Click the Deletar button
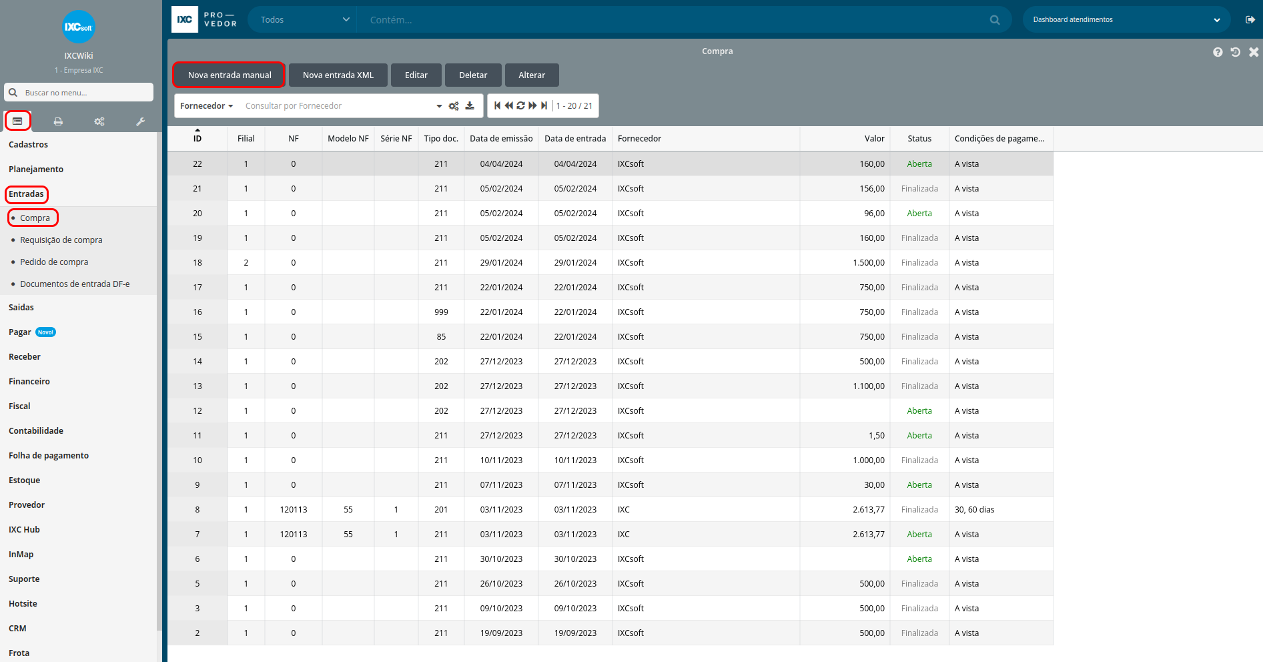 pos(473,75)
